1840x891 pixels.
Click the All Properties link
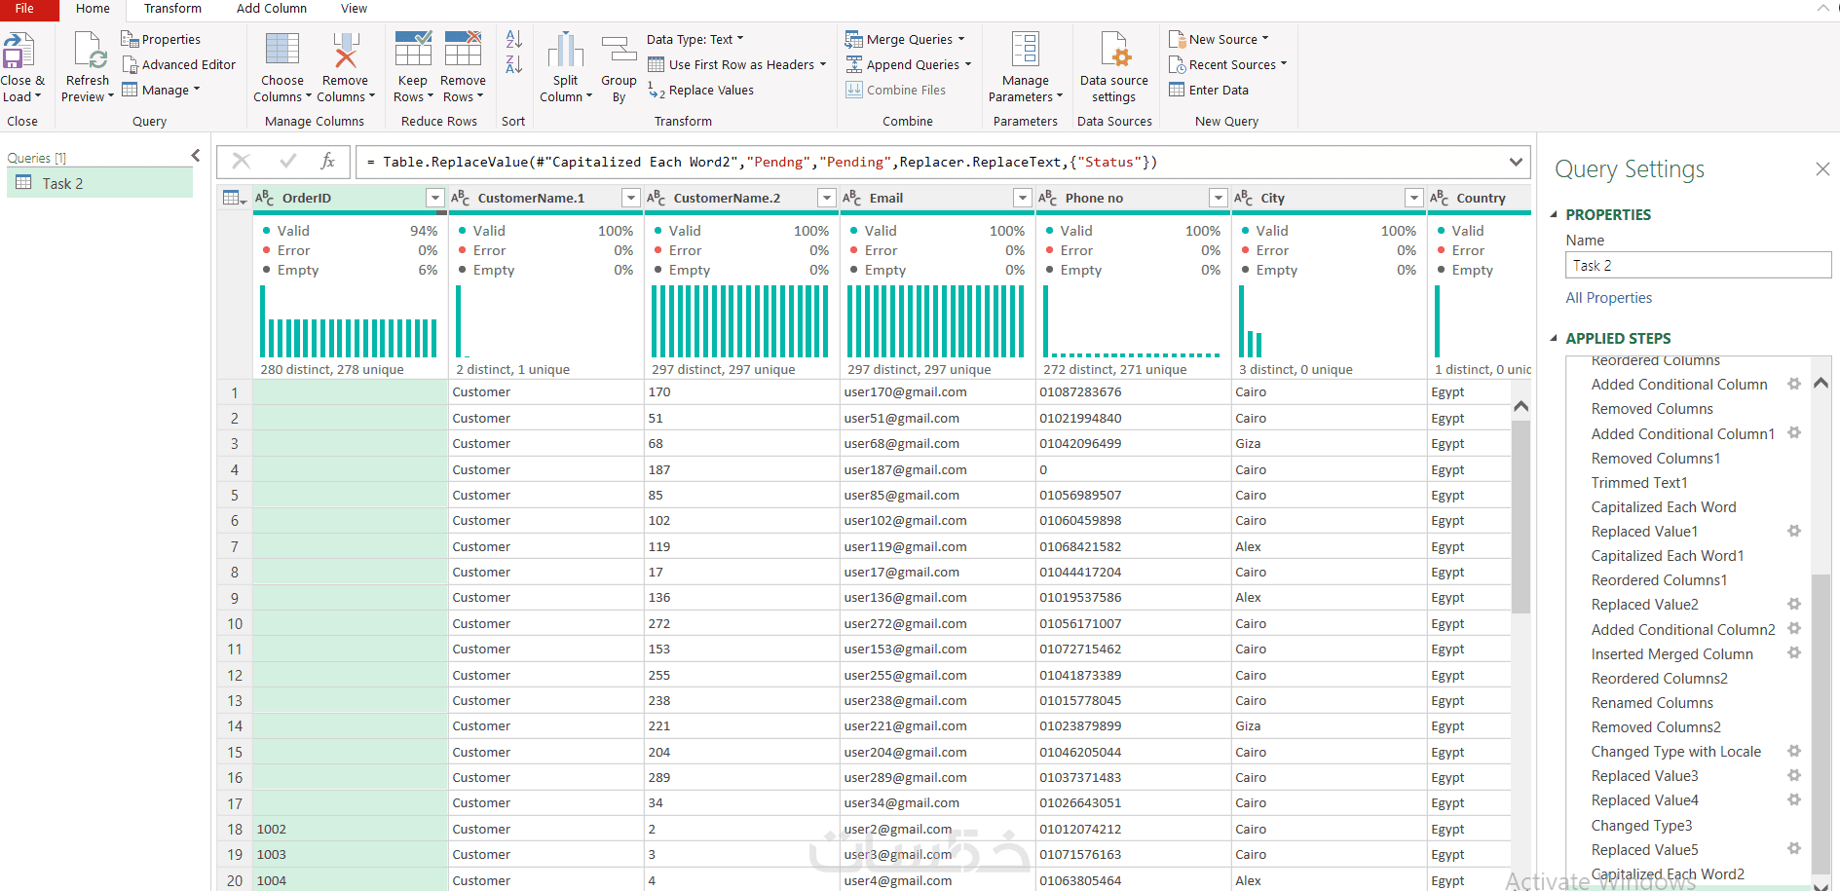1608,298
